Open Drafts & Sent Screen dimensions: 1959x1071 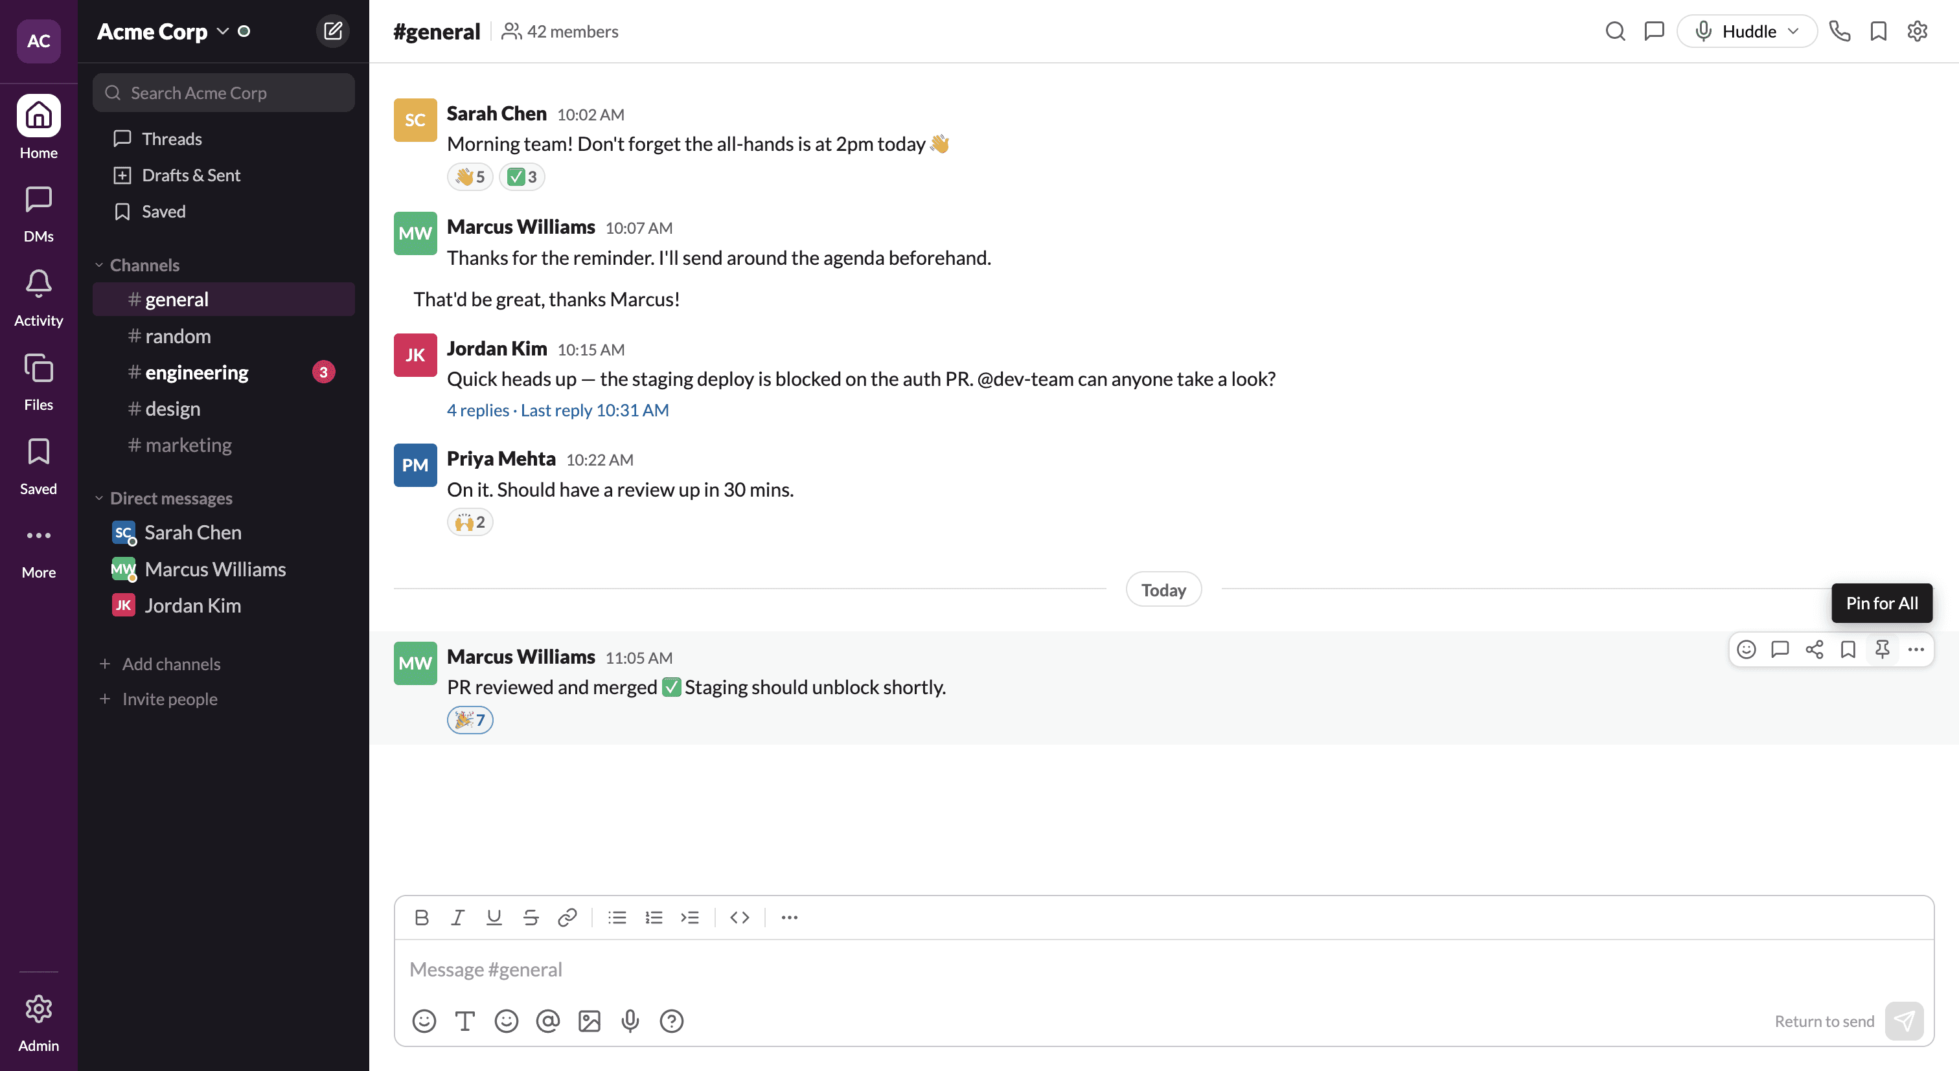(x=223, y=175)
